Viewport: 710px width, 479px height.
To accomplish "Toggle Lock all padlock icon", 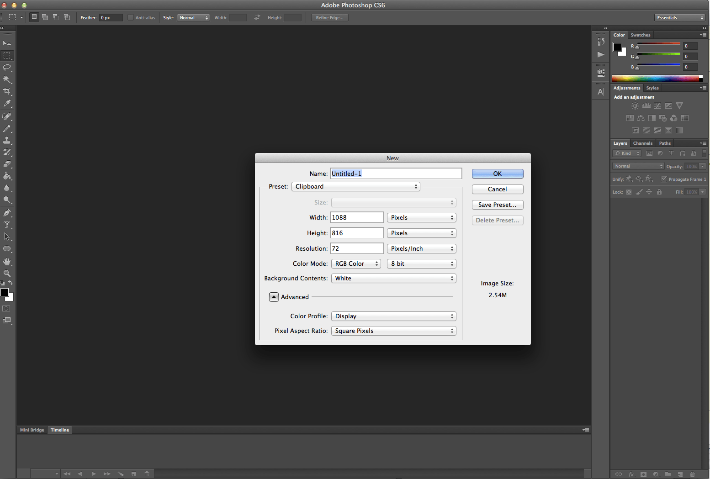I will click(659, 192).
